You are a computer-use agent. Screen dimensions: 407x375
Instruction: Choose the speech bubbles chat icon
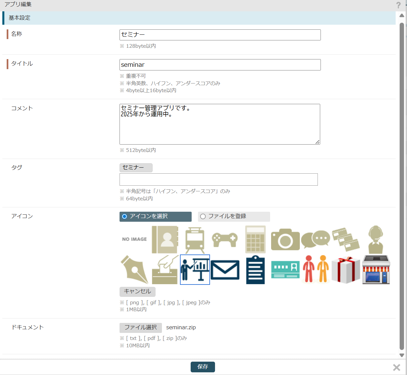click(316, 240)
